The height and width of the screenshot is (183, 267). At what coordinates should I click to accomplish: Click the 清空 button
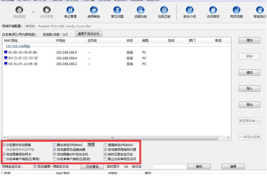pyautogui.click(x=250, y=73)
